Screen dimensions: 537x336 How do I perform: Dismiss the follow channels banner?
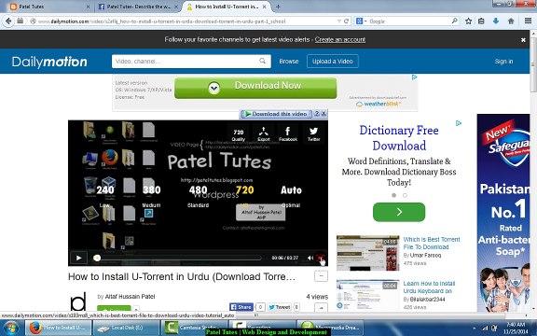click(523, 40)
